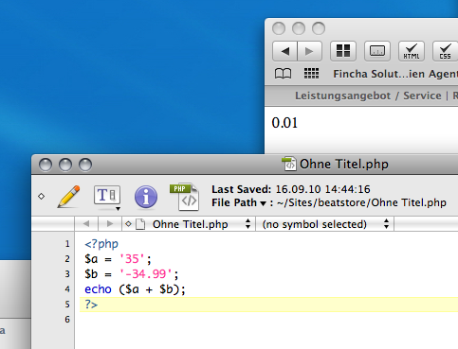The image size is (458, 349).
Task: Click the purple info icon
Action: point(146,197)
